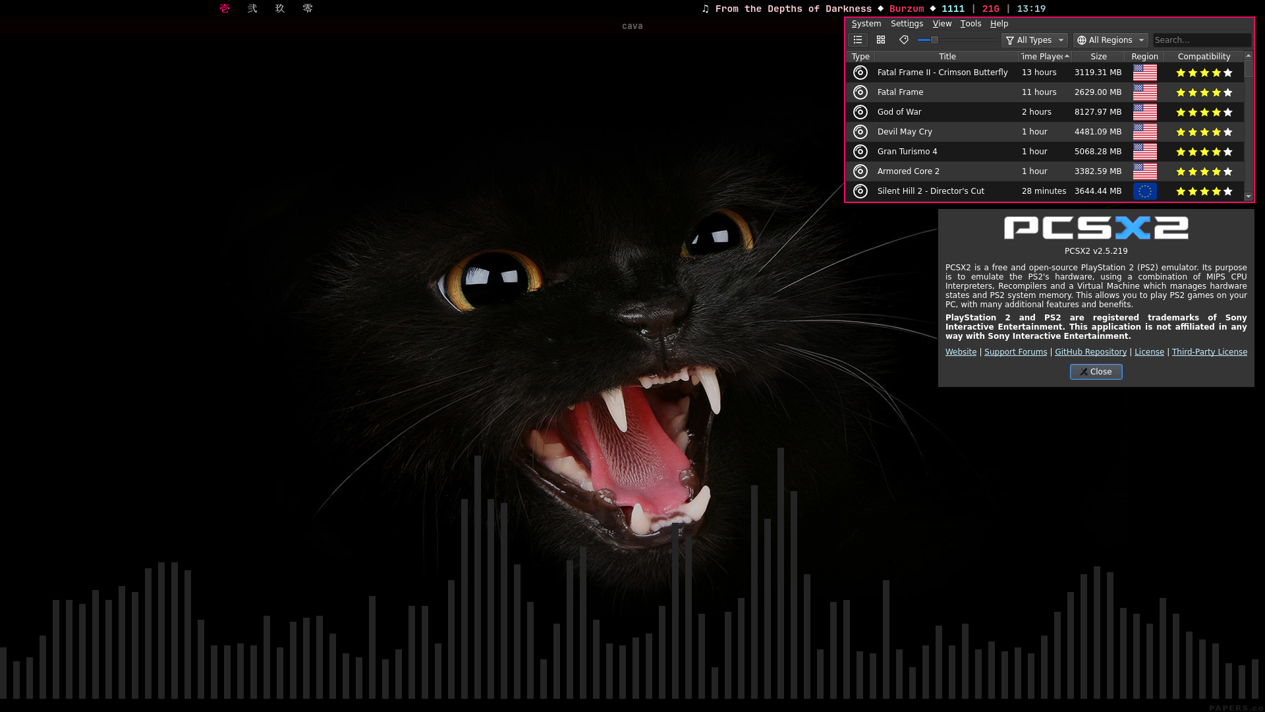This screenshot has width=1265, height=712.
Task: Click disc icon for Armored Core 2
Action: (x=860, y=171)
